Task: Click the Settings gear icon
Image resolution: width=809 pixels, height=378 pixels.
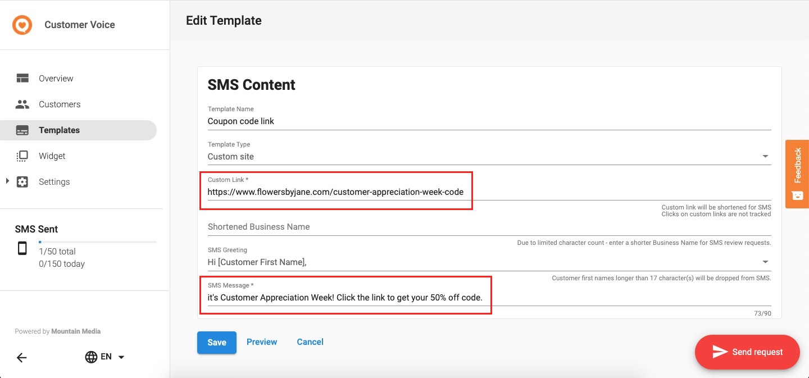Action: click(x=22, y=182)
